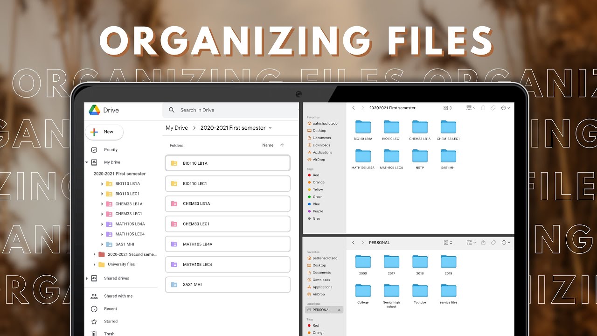Screen dimensions: 597x336
Task: Open the College folder in PERSONAL window
Action: click(x=363, y=294)
